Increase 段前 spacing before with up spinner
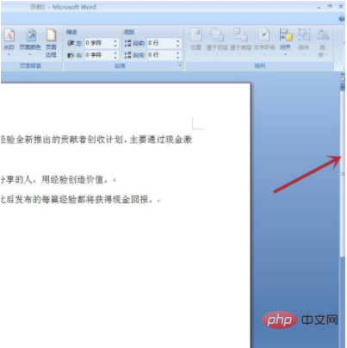The height and width of the screenshot is (348, 347). coord(178,41)
